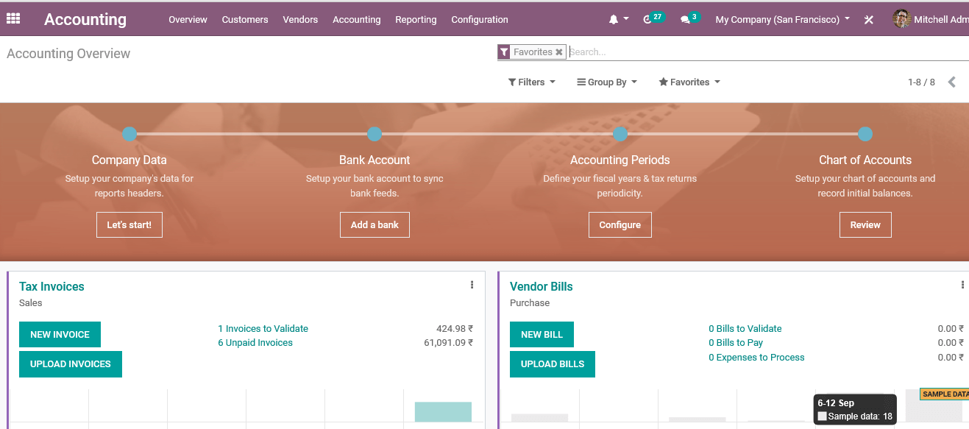Open activities clock icon with 27 badge

click(x=647, y=20)
